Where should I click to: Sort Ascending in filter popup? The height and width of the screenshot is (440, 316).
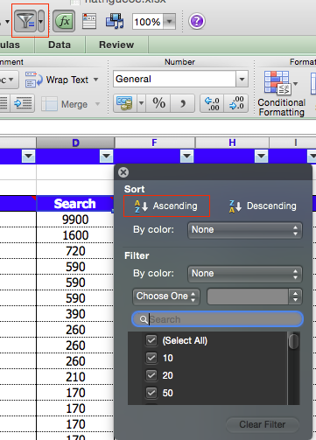point(166,206)
